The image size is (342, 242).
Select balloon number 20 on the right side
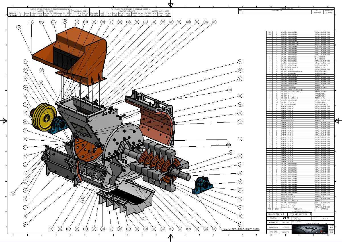click(x=240, y=96)
